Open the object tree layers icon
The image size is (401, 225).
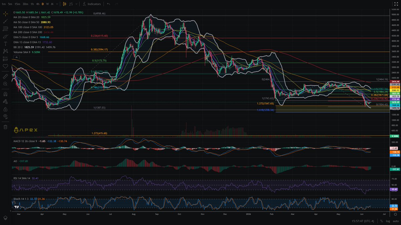pos(5,218)
